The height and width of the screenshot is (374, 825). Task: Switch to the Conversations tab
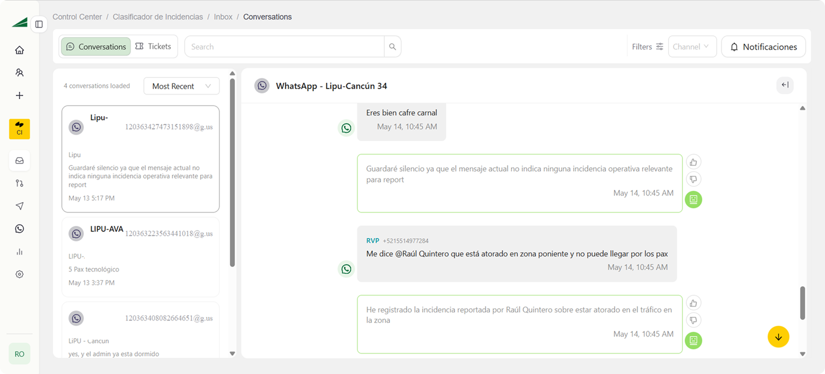click(x=96, y=46)
